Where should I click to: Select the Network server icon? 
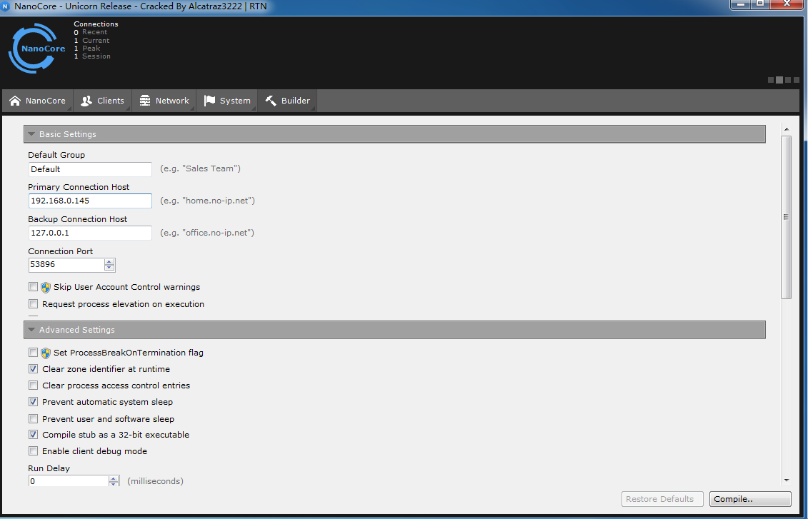[145, 101]
